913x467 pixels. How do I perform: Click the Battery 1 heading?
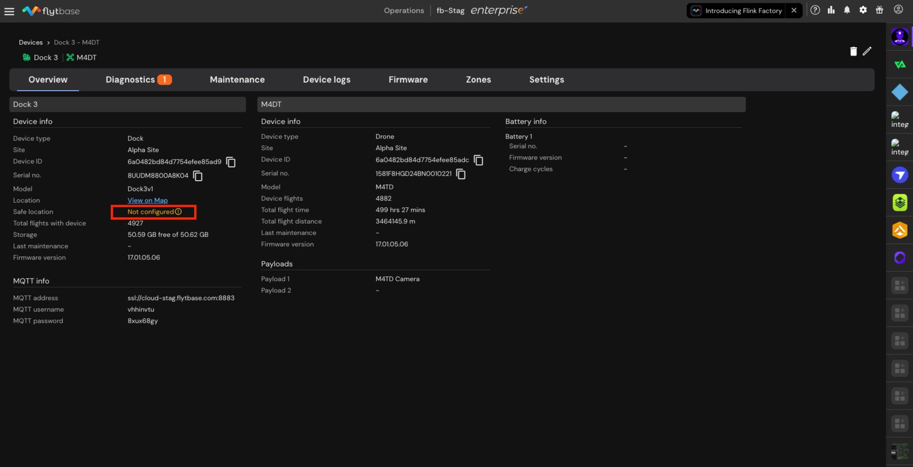[x=519, y=136]
